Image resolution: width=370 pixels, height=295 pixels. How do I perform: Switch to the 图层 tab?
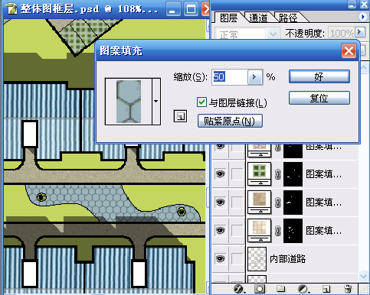pyautogui.click(x=228, y=18)
